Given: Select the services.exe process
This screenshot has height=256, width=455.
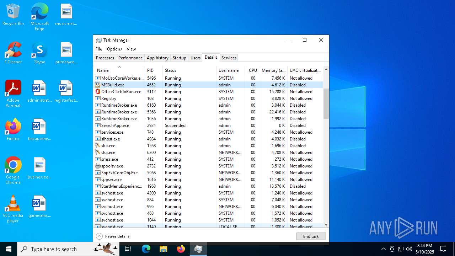Looking at the screenshot, I should click(208, 132).
